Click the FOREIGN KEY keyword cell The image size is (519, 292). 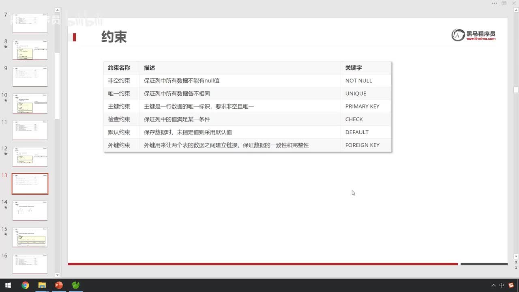[x=366, y=145]
